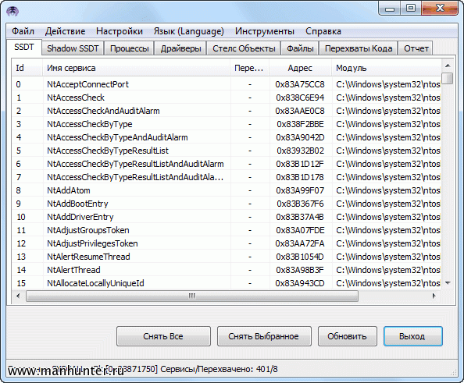The width and height of the screenshot is (464, 383).
Task: Open the Действие menu
Action: pyautogui.click(x=65, y=31)
